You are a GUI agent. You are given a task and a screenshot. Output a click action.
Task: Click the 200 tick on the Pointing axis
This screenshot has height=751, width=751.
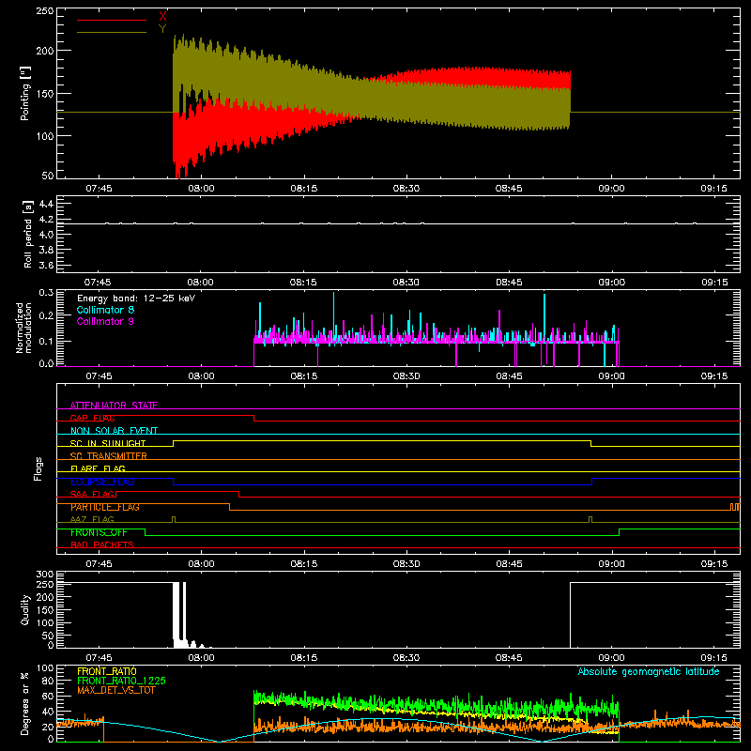click(45, 51)
